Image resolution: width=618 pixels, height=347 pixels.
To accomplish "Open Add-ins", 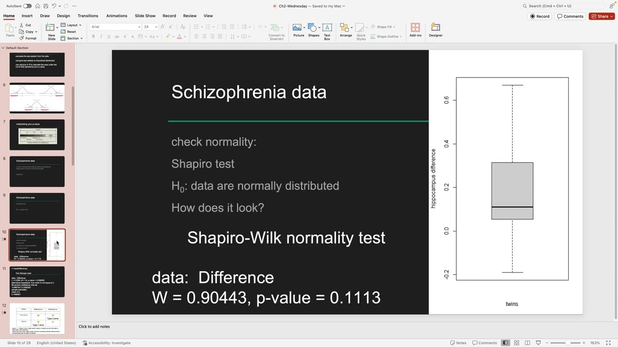I will (x=415, y=31).
